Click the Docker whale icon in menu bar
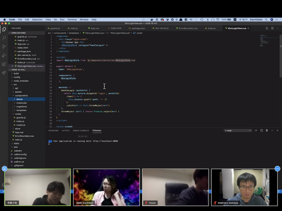Viewport: 282px width, 211px height. (152, 20)
